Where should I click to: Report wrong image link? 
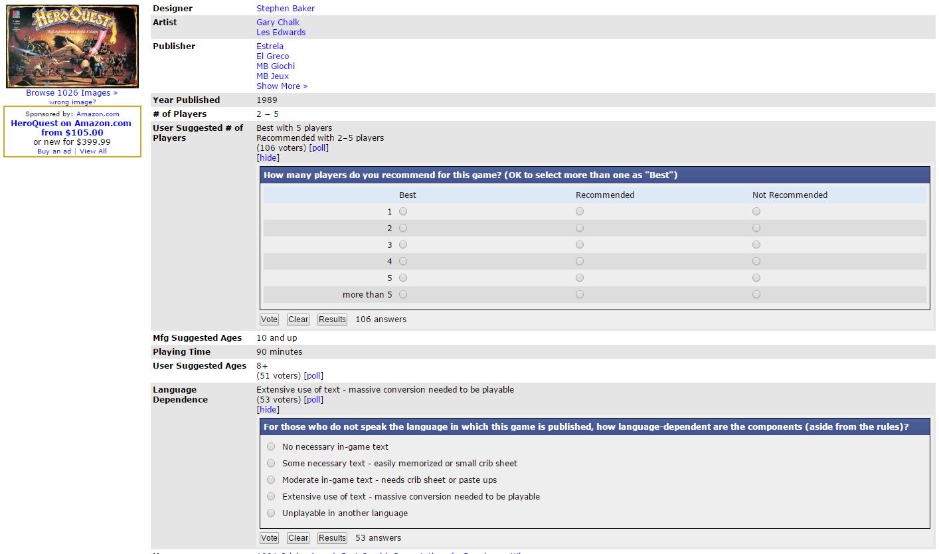(x=72, y=102)
